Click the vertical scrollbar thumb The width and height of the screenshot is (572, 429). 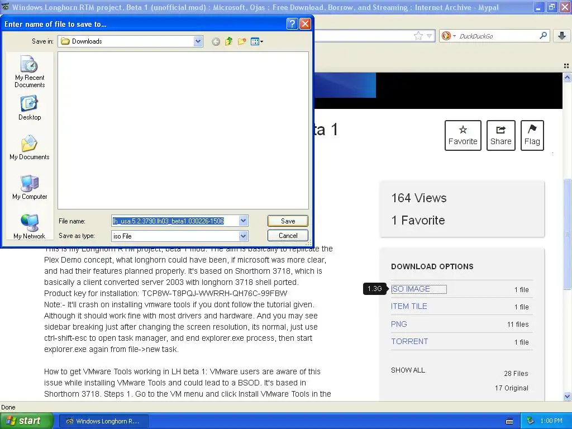567,233
